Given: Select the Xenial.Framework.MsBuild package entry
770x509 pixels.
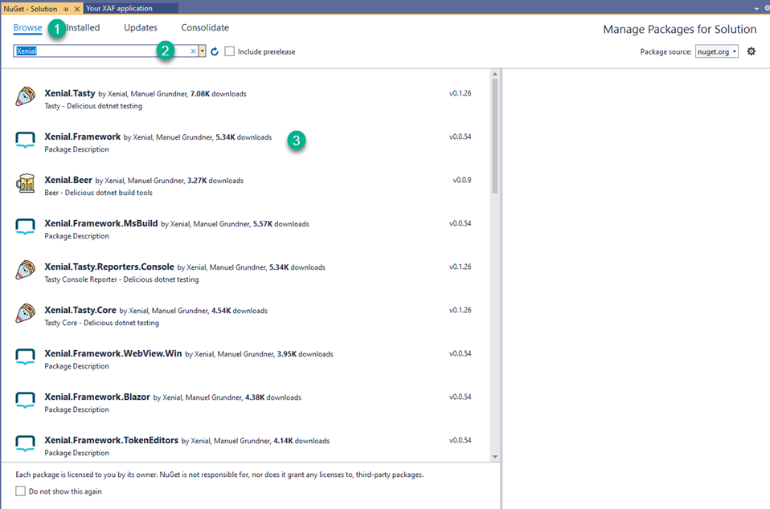Looking at the screenshot, I should [x=244, y=229].
